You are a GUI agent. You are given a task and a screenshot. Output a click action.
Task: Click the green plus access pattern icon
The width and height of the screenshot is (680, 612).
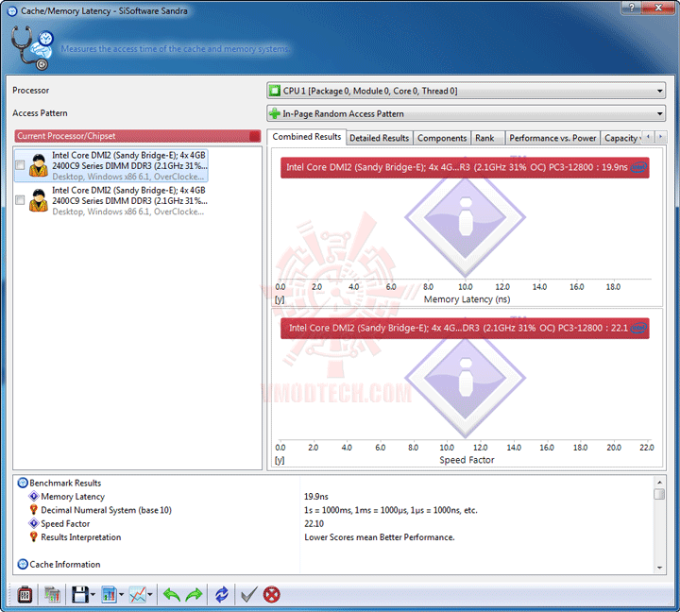point(275,113)
